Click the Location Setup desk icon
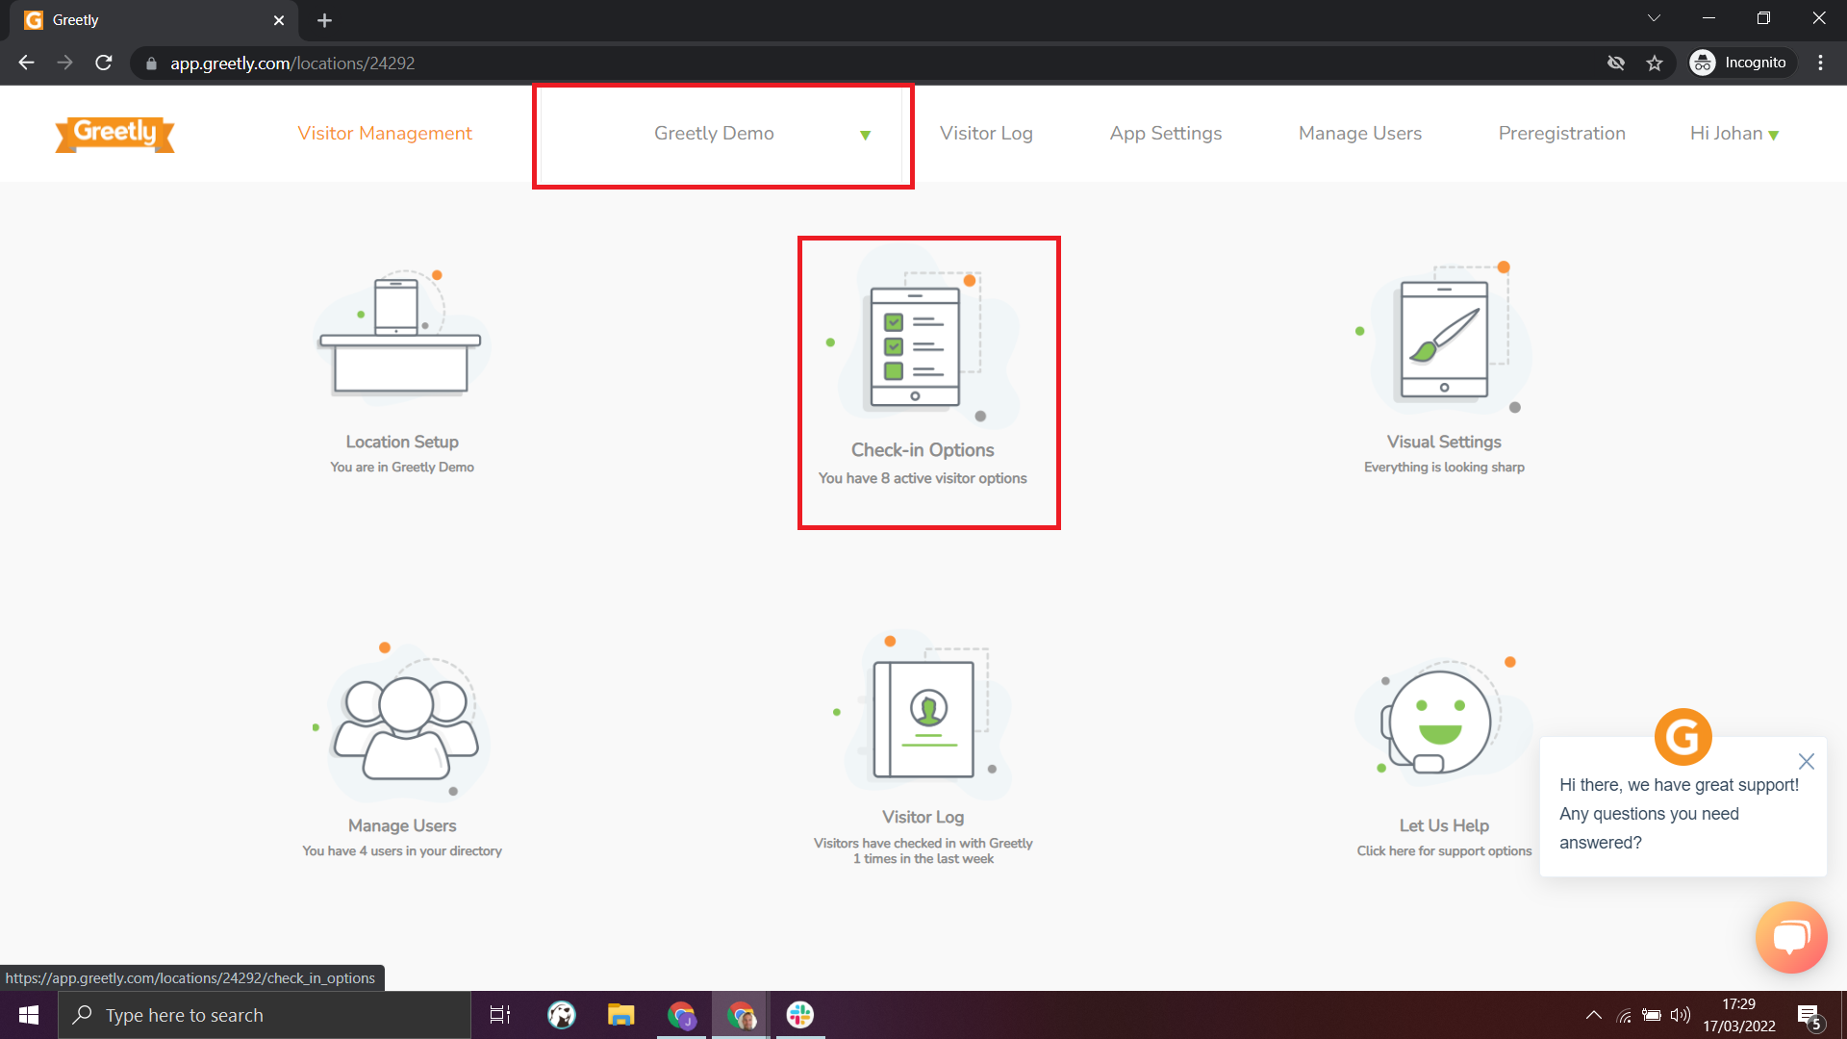The height and width of the screenshot is (1039, 1847). [402, 337]
